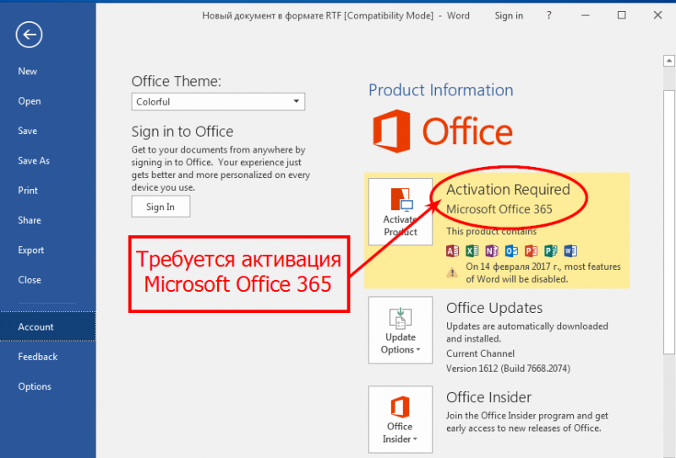Click the Version 1612 build text
This screenshot has width=676, height=458.
click(508, 369)
